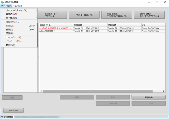Choose 調整(A)... from the File menu
The height and width of the screenshot is (119, 169).
[19, 33]
